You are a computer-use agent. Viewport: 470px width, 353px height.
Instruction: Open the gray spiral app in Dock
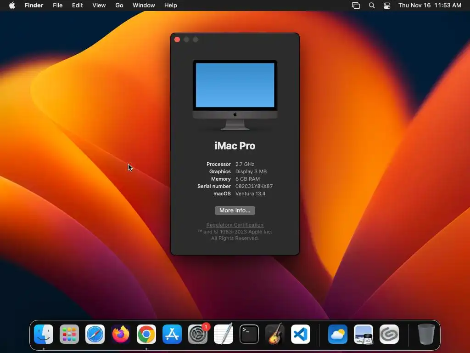pyautogui.click(x=389, y=334)
